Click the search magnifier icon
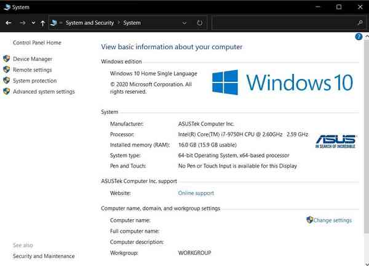The height and width of the screenshot is (266, 369). [360, 23]
